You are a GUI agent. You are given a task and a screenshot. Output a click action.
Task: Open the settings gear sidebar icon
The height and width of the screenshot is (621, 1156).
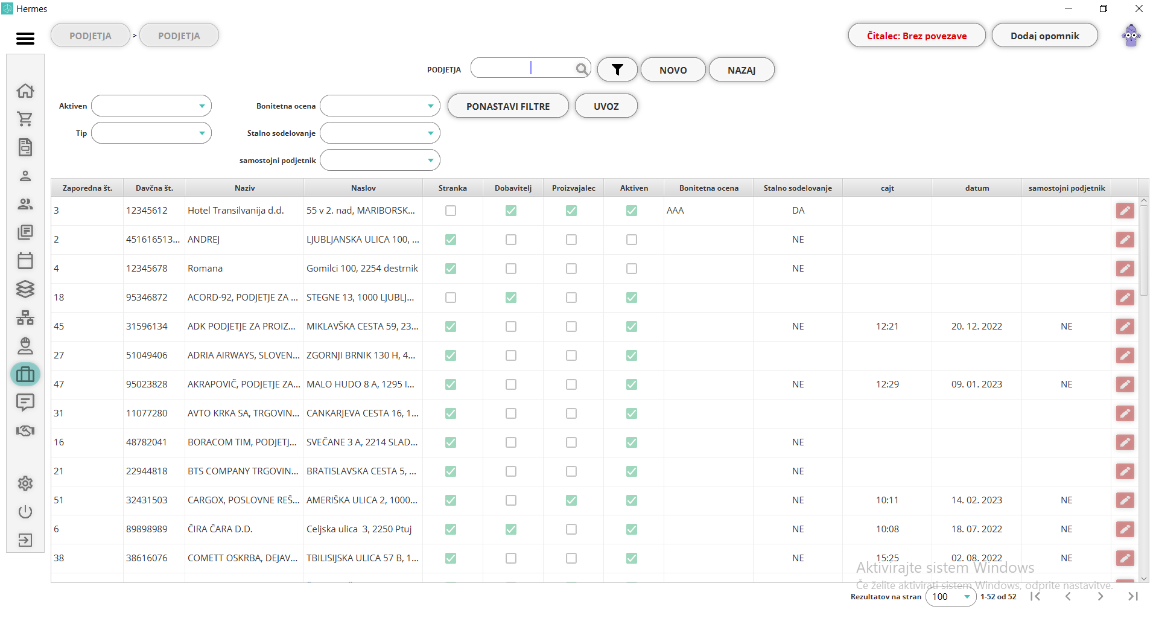point(25,483)
